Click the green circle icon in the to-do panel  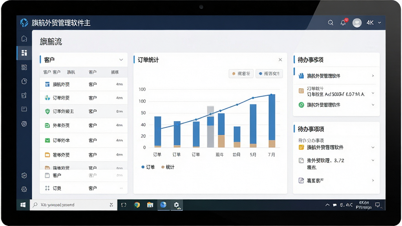[x=301, y=105]
